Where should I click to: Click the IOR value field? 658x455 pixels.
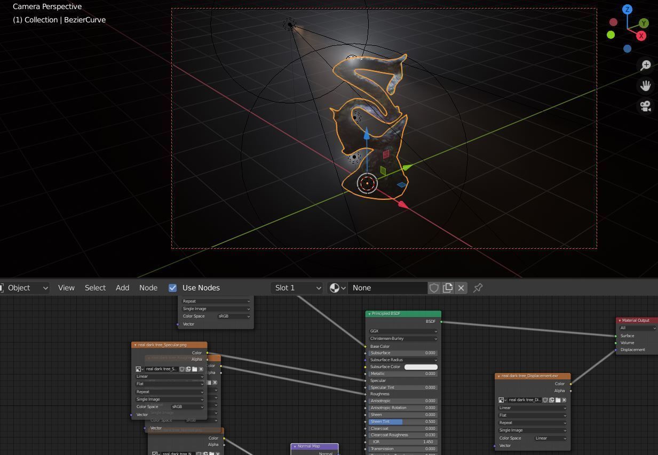[403, 442]
